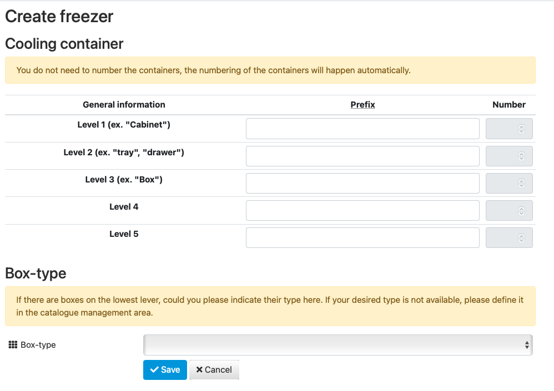The image size is (554, 391).
Task: Click the Level 5 Number field
Action: pos(509,238)
